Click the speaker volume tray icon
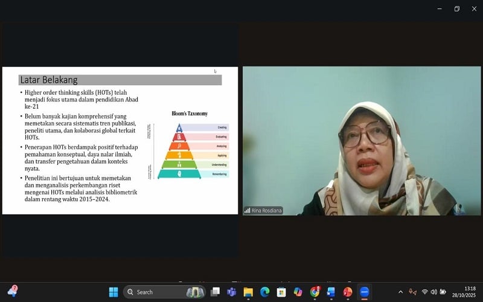This screenshot has width=483, height=302. pyautogui.click(x=433, y=292)
